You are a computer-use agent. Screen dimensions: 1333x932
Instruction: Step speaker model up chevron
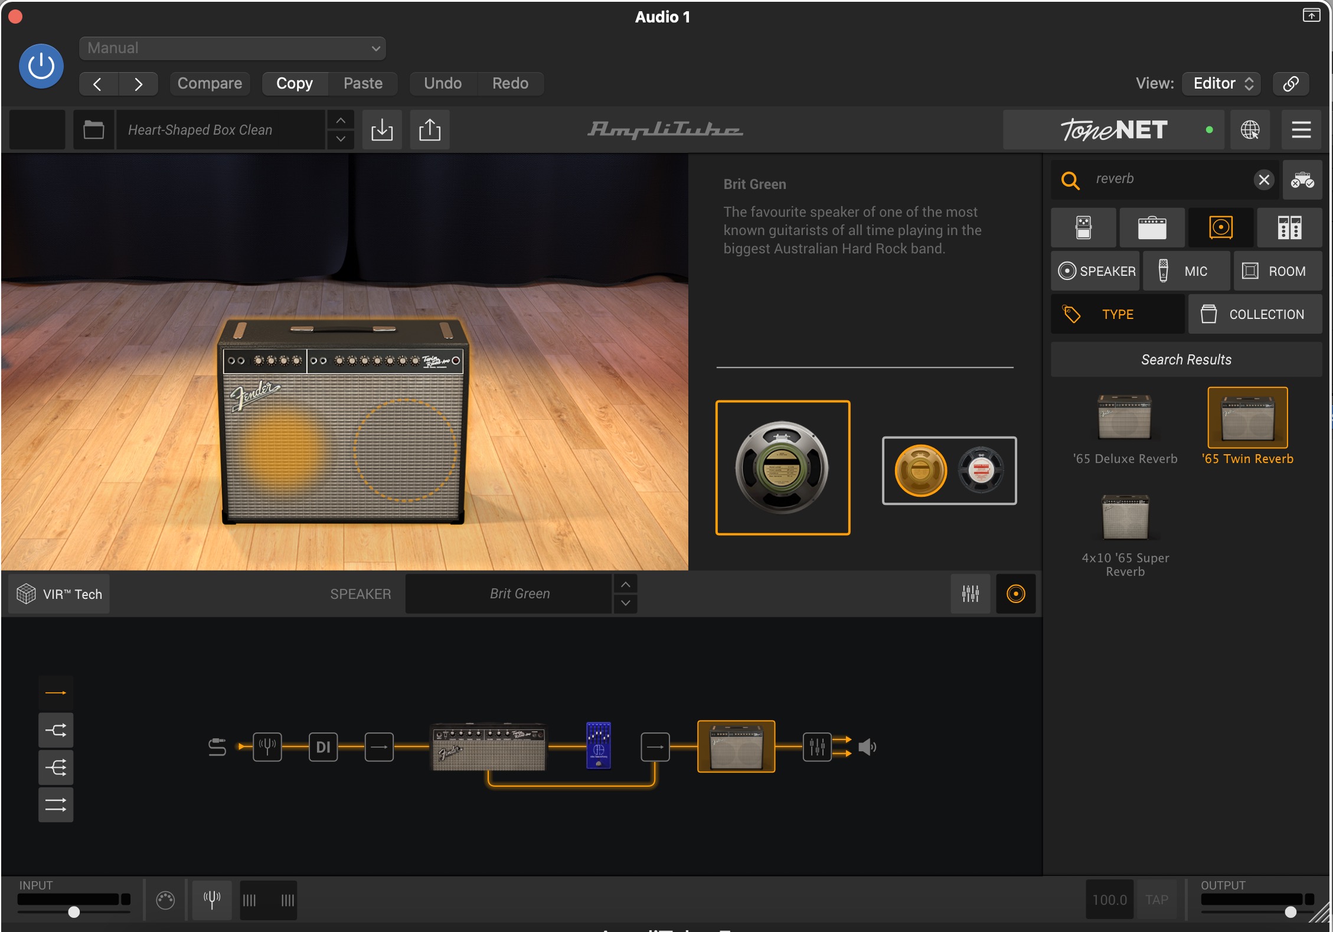(626, 584)
